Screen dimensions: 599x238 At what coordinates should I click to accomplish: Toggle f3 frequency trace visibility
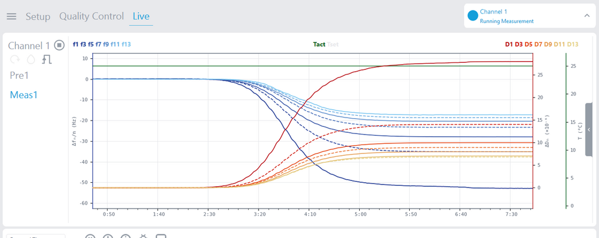pyautogui.click(x=83, y=44)
